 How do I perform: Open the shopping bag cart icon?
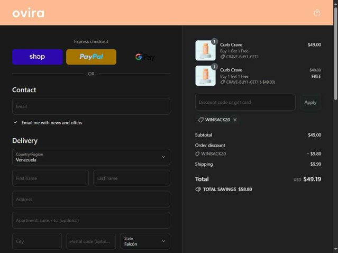coord(317,13)
